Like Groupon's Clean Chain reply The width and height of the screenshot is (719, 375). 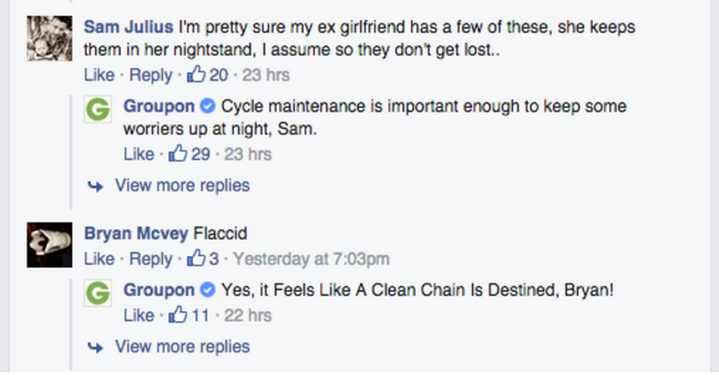(x=138, y=315)
